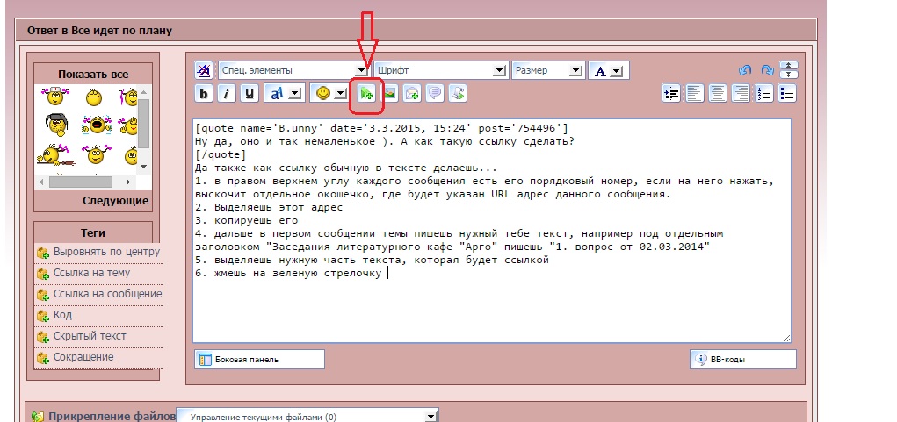Click the insert image icon
The height and width of the screenshot is (422, 897).
coord(389,93)
